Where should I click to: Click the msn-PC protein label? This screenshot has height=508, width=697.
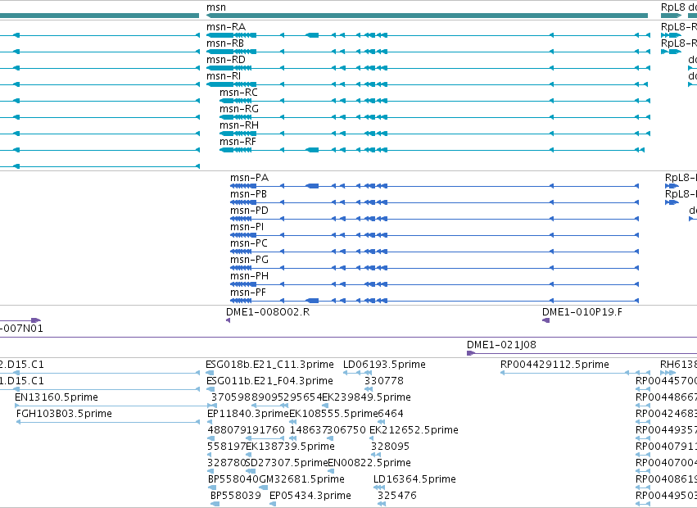tap(249, 244)
